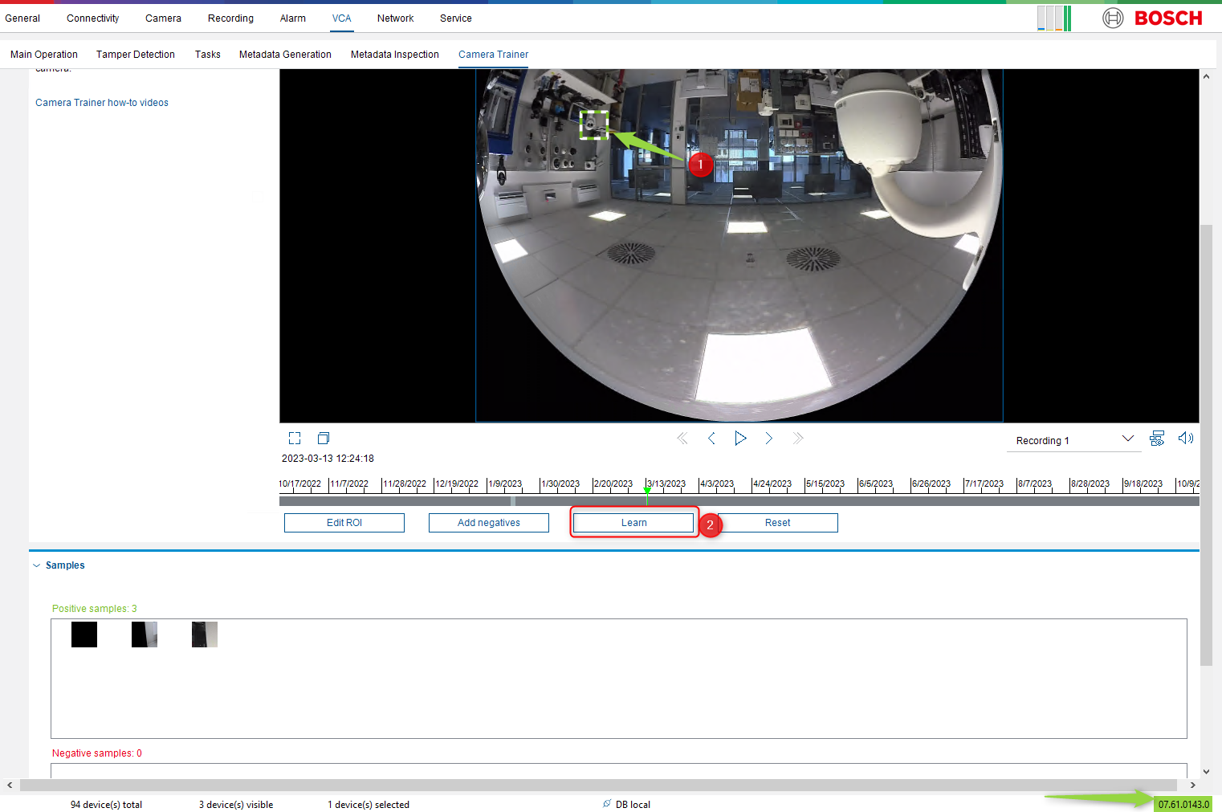Open Camera Trainer how-to videos link

[102, 103]
